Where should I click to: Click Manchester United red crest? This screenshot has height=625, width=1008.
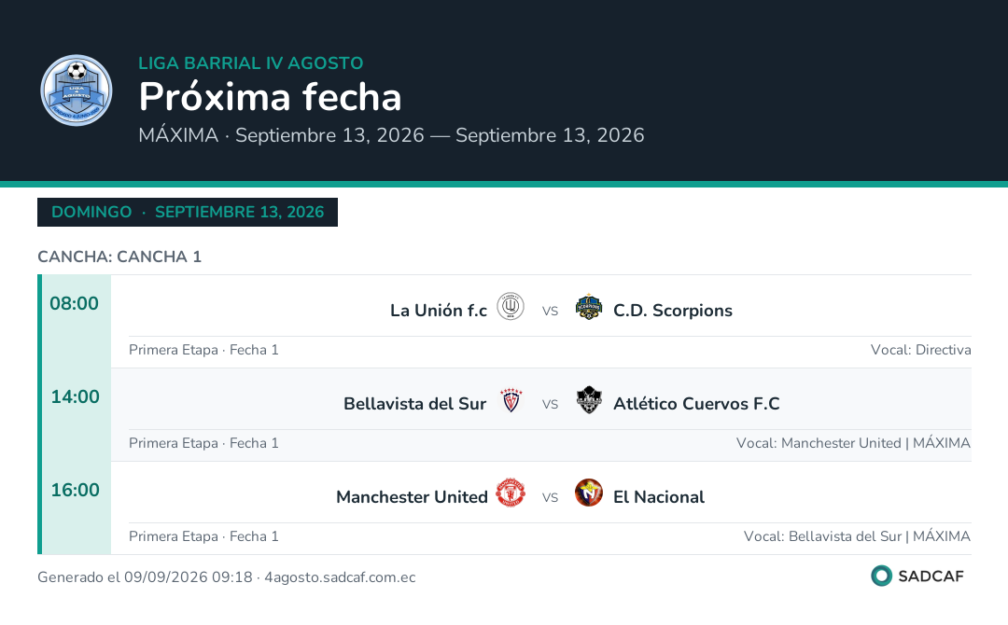[511, 493]
